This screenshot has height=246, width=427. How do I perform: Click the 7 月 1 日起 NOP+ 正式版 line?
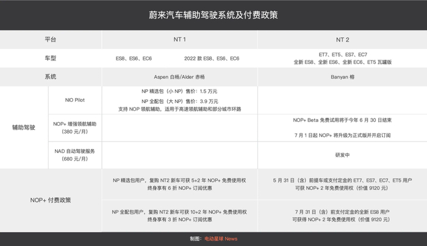point(342,136)
